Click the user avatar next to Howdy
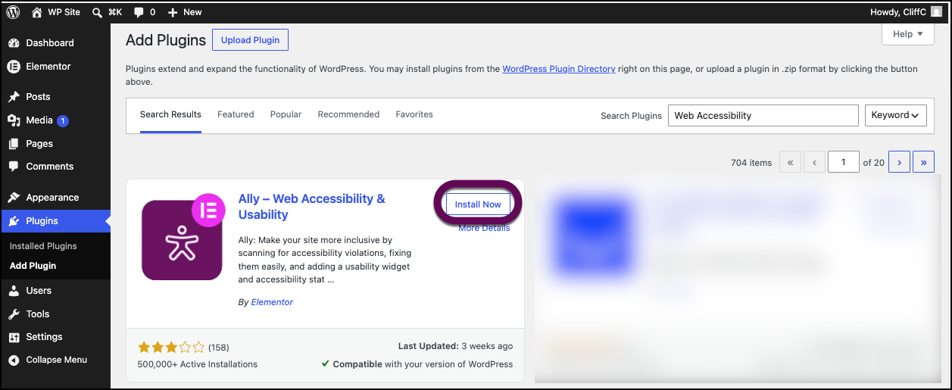Screen dimensions: 952x390 [x=937, y=12]
